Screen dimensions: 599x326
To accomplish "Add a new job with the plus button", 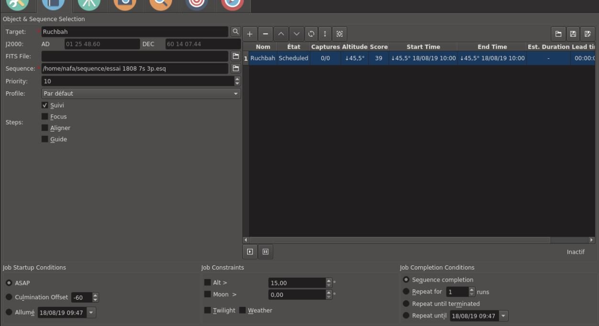I will point(250,34).
